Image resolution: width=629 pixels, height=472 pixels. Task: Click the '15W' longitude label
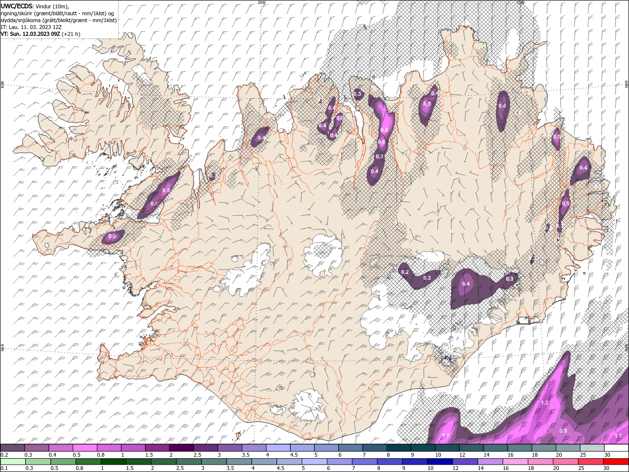521,2
